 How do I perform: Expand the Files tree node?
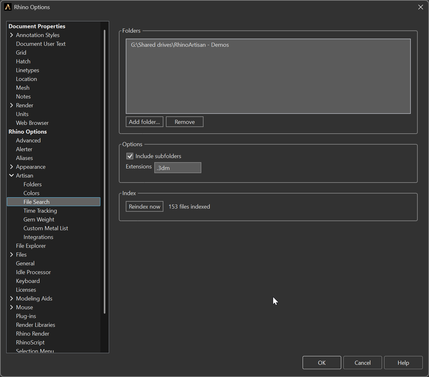12,255
